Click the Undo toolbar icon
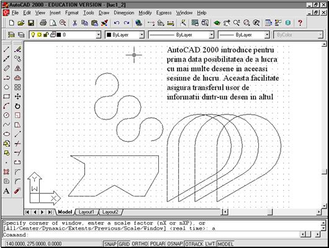Image resolution: width=329 pixels, height=248 pixels. click(117, 23)
